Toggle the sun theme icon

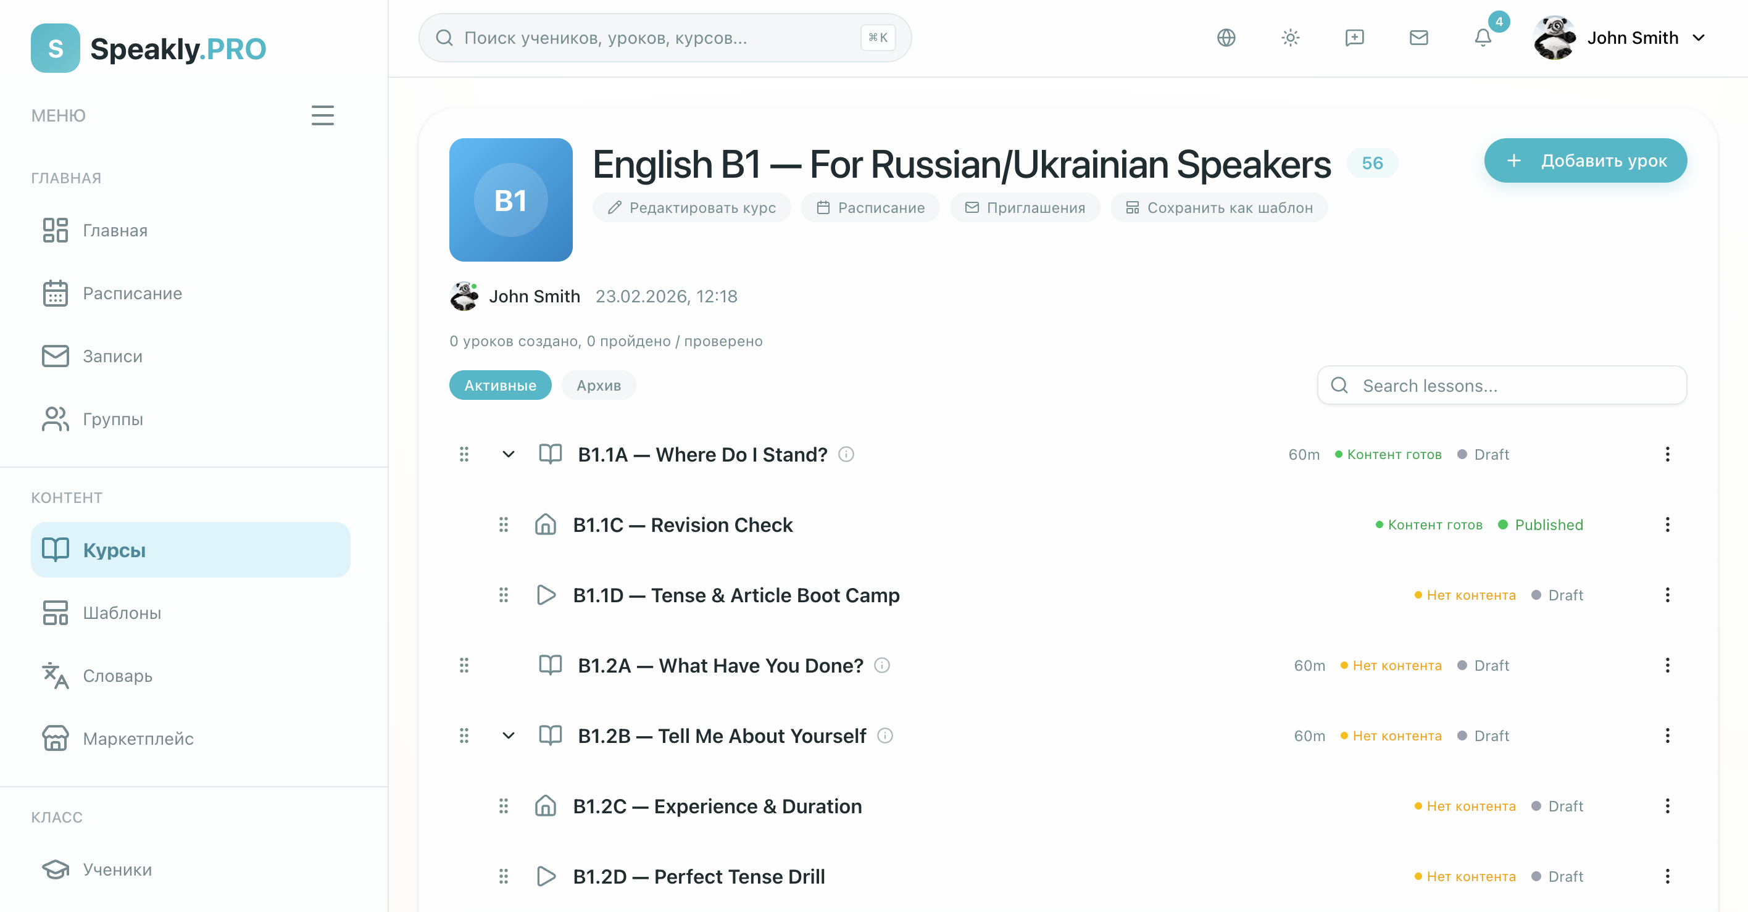click(x=1290, y=38)
